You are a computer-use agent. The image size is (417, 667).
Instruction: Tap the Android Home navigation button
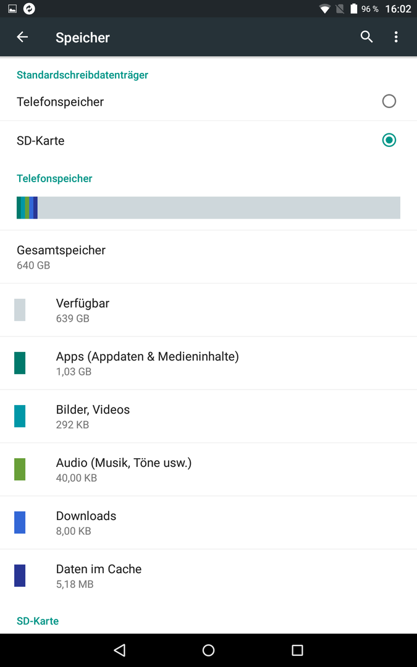click(209, 650)
